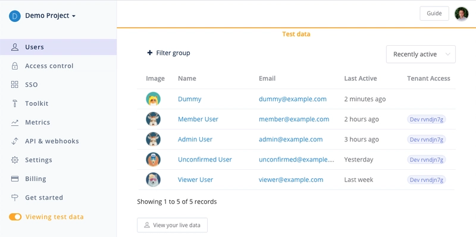
Task: Click the API & webhooks arrows icon
Action: [14, 141]
